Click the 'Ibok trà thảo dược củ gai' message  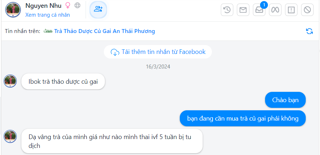point(63,82)
